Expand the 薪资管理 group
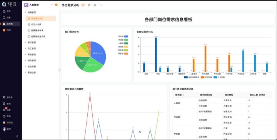The width and height of the screenshot is (277, 140). (x=25, y=54)
